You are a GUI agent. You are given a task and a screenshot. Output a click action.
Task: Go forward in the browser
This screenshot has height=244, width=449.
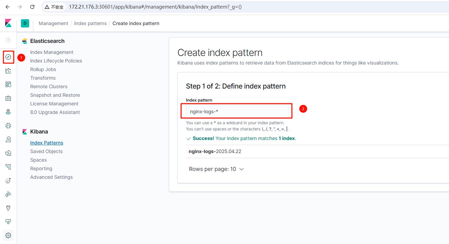(x=20, y=7)
